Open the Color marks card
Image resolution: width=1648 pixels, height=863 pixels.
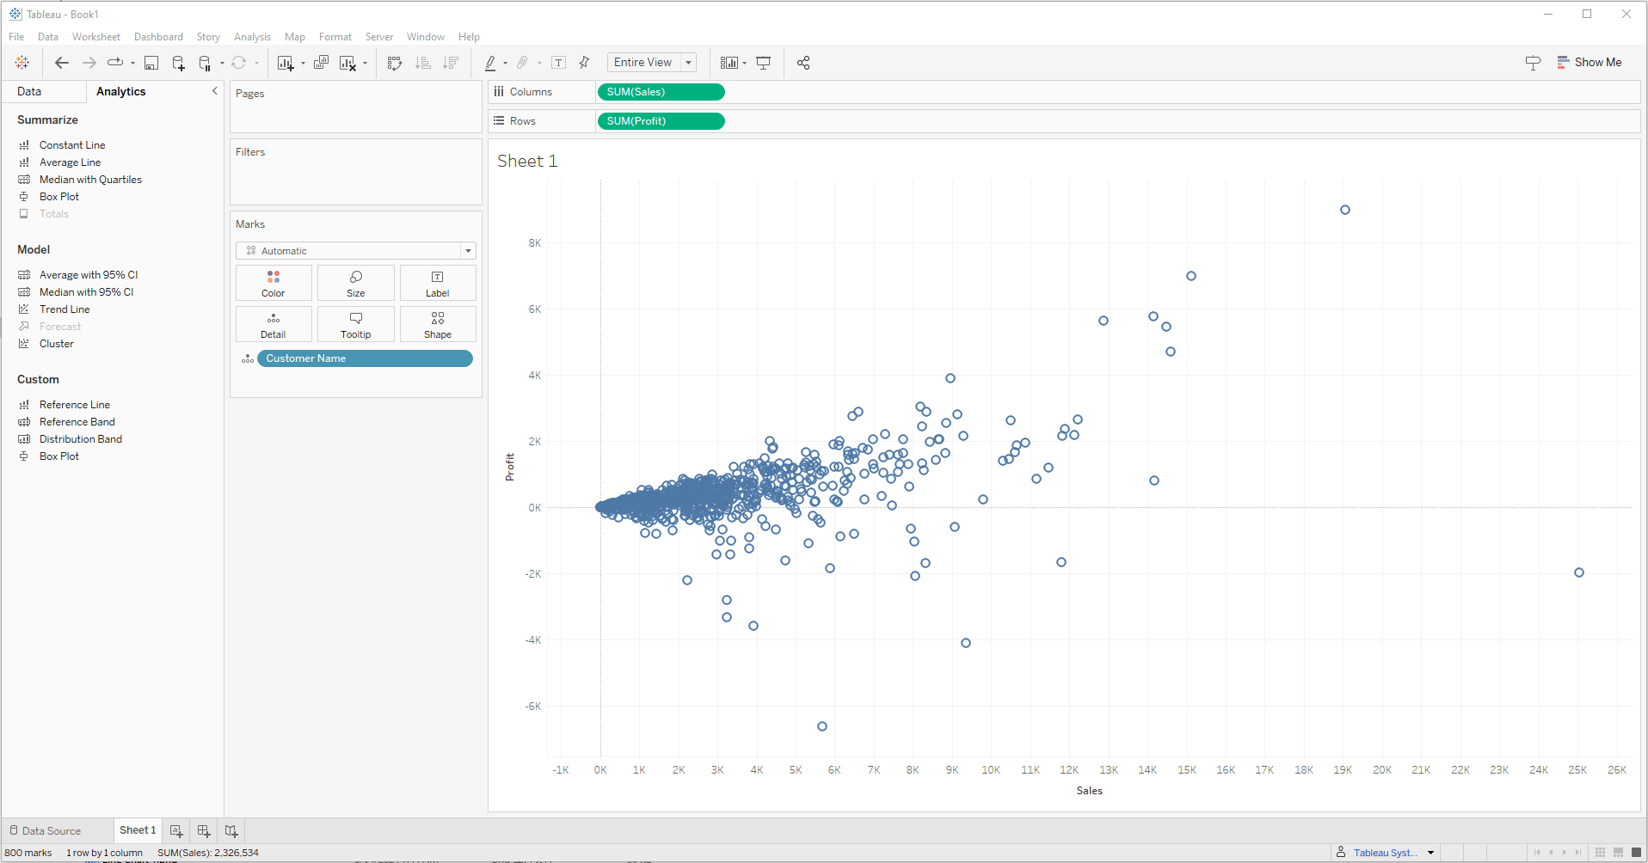tap(273, 283)
